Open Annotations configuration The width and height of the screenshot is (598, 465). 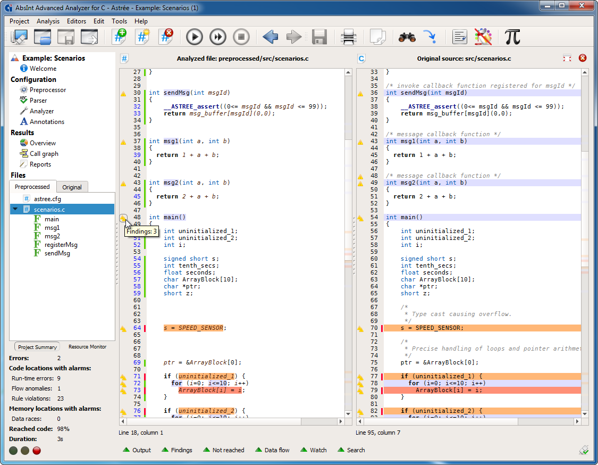click(43, 122)
